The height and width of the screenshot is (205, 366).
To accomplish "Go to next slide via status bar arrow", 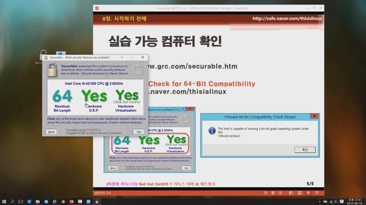I will (280, 193).
